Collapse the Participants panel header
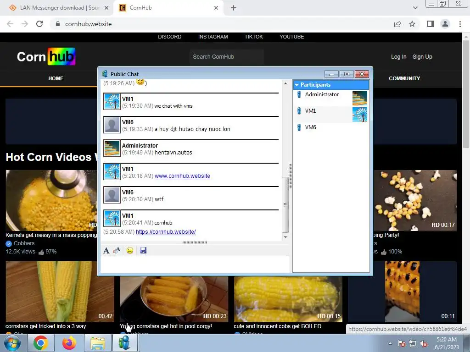 coord(331,85)
